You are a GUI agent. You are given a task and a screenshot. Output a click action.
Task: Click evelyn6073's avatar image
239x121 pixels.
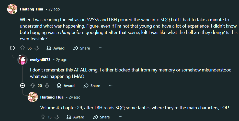coord(22,60)
